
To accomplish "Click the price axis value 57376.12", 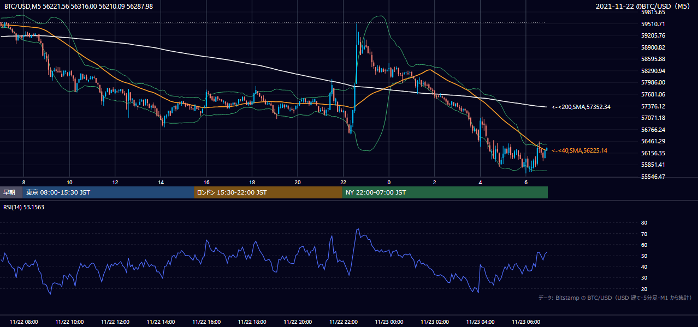I will tap(654, 106).
